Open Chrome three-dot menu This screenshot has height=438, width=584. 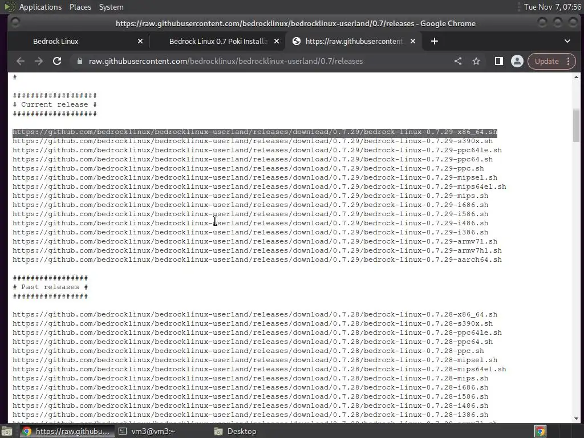tap(569, 61)
